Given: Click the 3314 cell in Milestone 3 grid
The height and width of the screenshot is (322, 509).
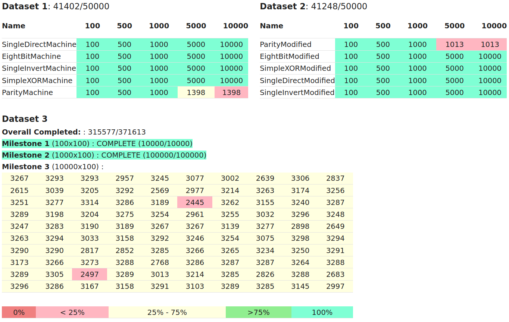Looking at the screenshot, I should [90, 202].
